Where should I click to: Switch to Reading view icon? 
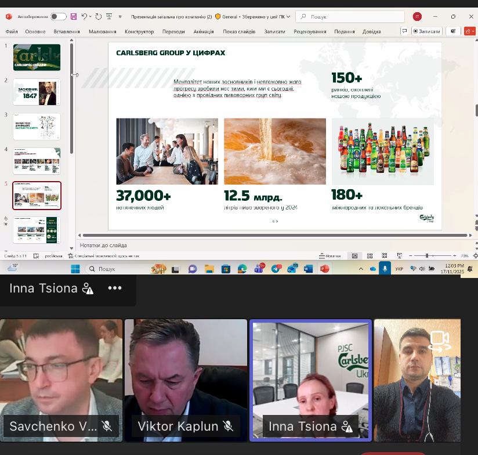[x=385, y=256]
